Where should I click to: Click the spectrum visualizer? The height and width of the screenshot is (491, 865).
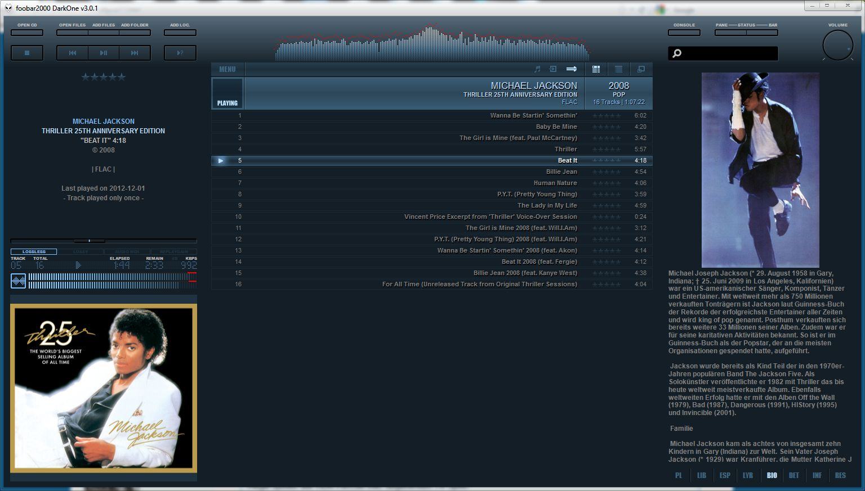click(x=432, y=43)
